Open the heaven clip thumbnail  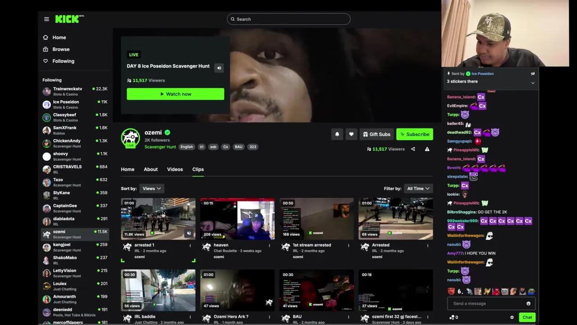pos(238,219)
